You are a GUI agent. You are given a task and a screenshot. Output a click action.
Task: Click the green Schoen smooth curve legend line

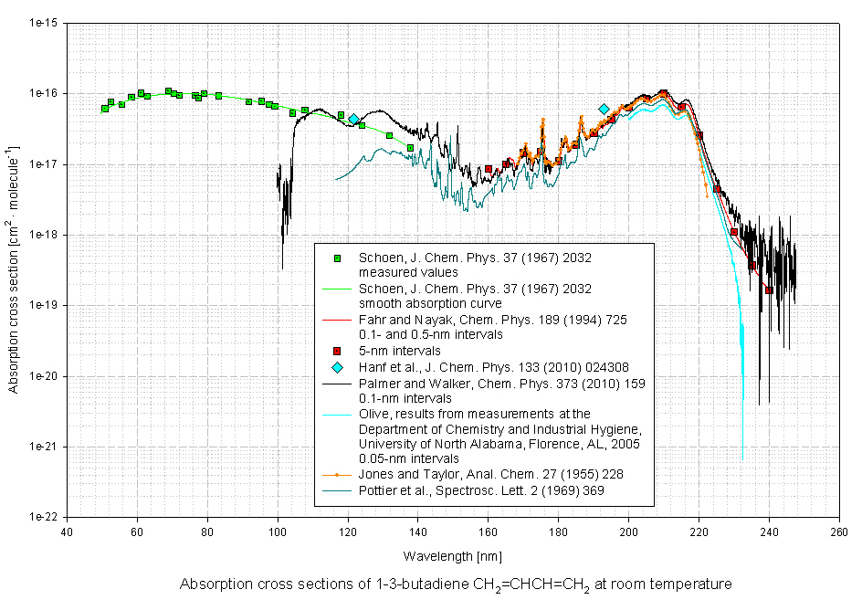click(x=337, y=289)
